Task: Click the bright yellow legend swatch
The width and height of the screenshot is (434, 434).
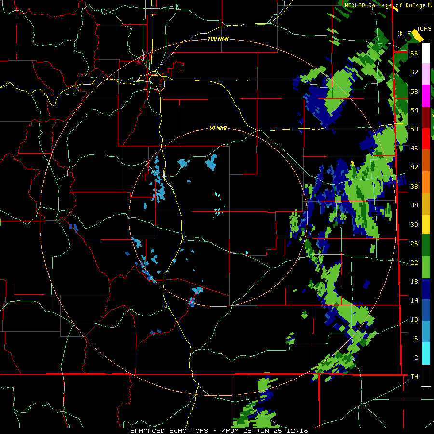Action: click(x=426, y=225)
